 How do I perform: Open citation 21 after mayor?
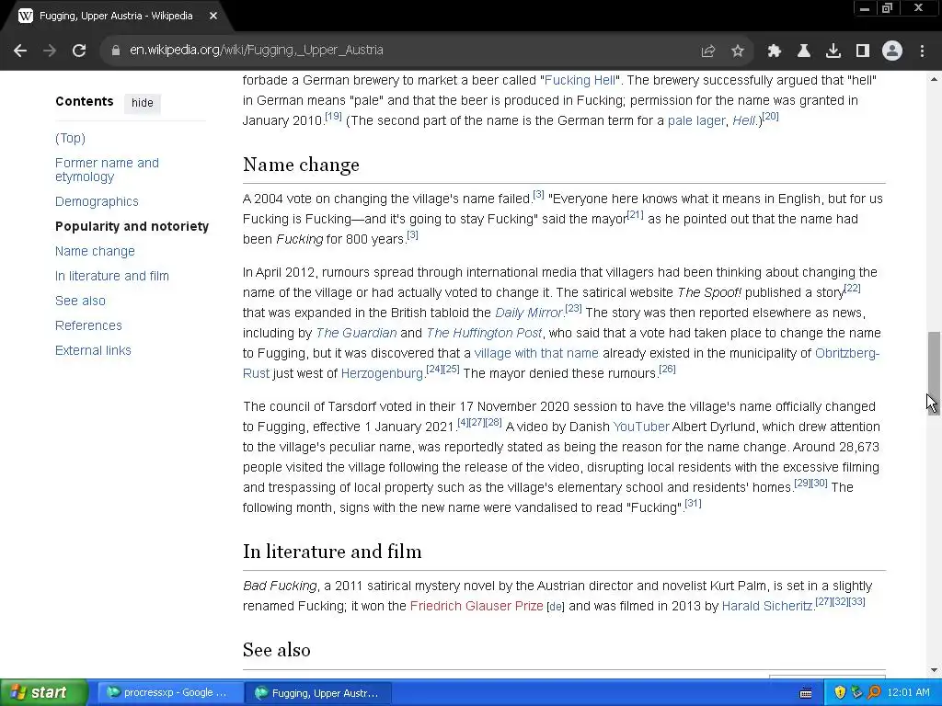[635, 214]
